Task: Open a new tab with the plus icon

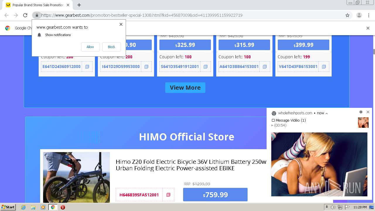Action: [x=79, y=5]
